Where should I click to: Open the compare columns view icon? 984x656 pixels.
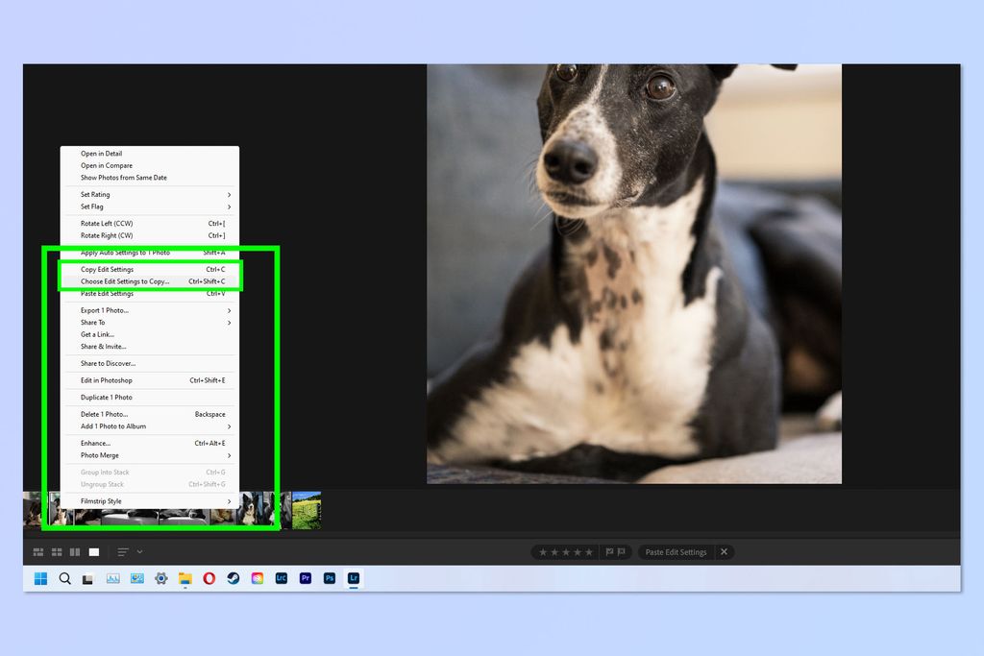pos(75,552)
